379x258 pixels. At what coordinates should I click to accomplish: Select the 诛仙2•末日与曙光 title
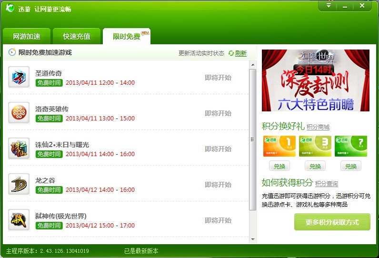pos(62,145)
